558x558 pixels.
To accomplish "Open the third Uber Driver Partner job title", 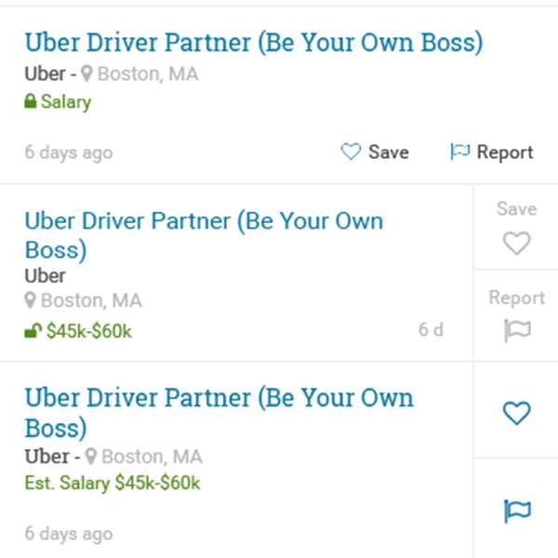I will [x=219, y=412].
